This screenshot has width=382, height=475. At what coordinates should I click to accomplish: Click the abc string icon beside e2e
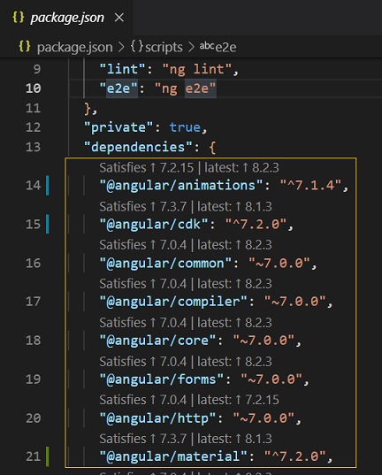point(207,46)
